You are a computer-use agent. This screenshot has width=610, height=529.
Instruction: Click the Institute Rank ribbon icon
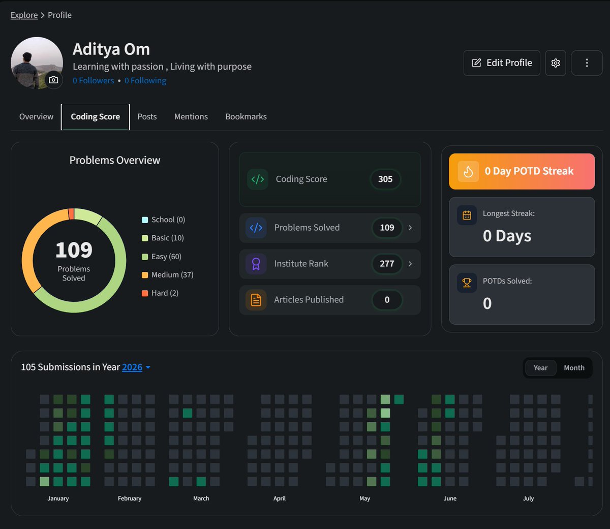point(256,264)
